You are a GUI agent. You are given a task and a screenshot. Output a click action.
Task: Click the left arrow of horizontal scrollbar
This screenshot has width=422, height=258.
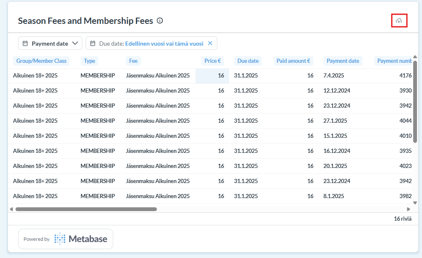point(11,209)
